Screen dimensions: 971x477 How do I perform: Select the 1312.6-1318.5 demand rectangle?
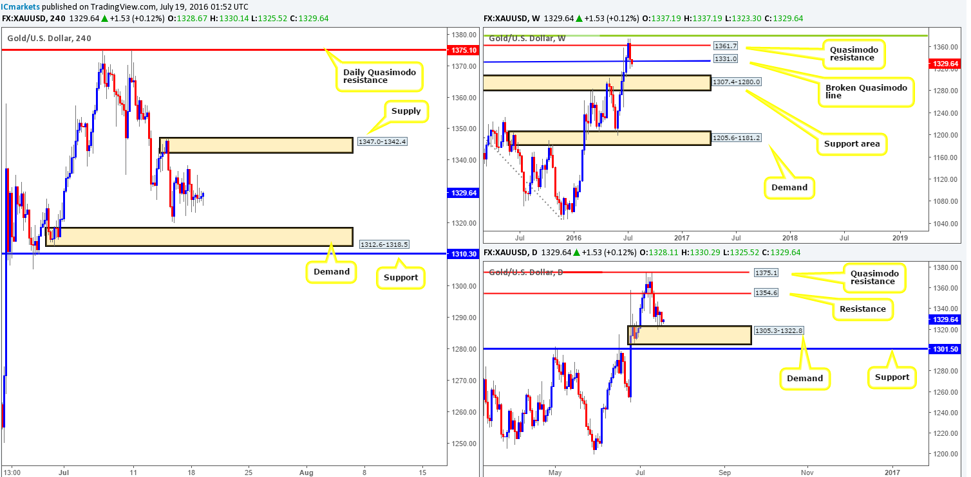[200, 237]
